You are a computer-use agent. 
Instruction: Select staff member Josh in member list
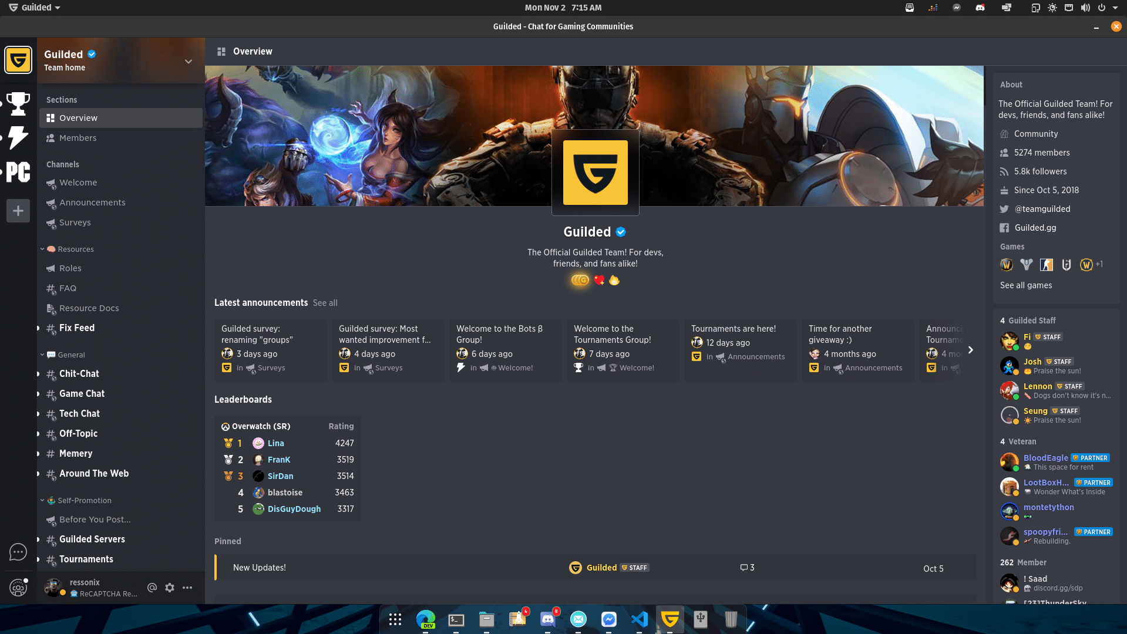[1056, 366]
